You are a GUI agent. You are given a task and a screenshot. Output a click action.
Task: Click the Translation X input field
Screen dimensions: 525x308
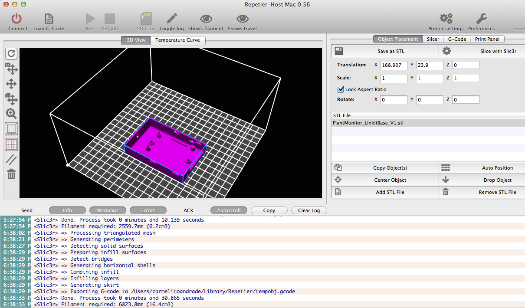point(394,65)
